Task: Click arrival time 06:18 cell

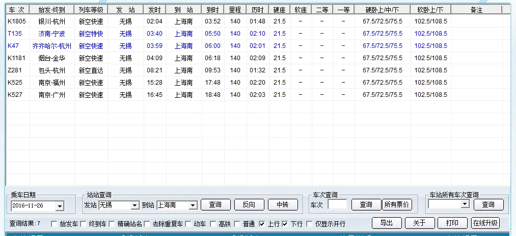Action: (x=212, y=58)
